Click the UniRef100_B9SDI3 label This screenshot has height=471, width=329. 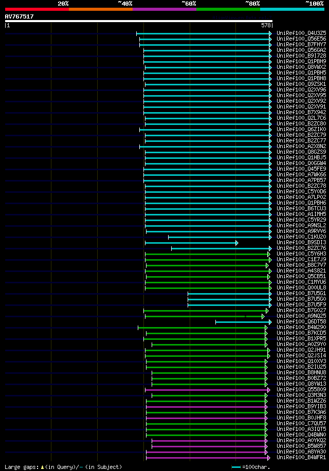pos(301,242)
